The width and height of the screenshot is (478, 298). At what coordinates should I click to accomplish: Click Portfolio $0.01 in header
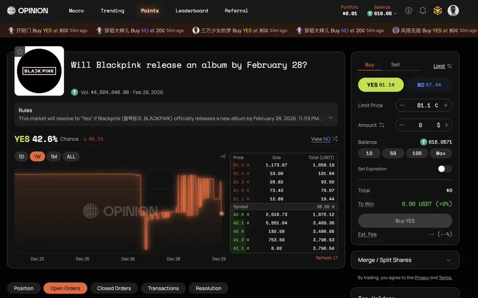pyautogui.click(x=350, y=11)
